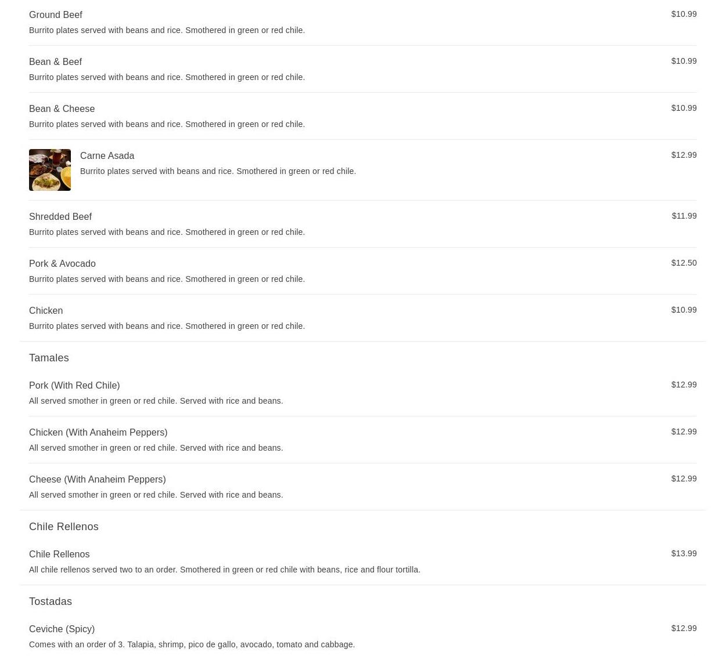Choose the Chicken burrito plate
Image resolution: width=726 pixels, height=656 pixels.
(x=362, y=318)
